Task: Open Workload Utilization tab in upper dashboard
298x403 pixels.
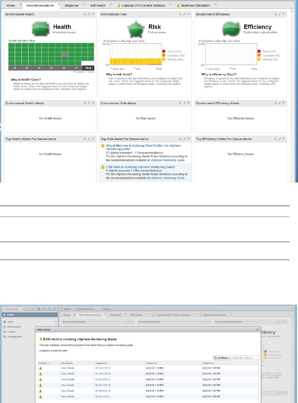Action: pyautogui.click(x=196, y=5)
